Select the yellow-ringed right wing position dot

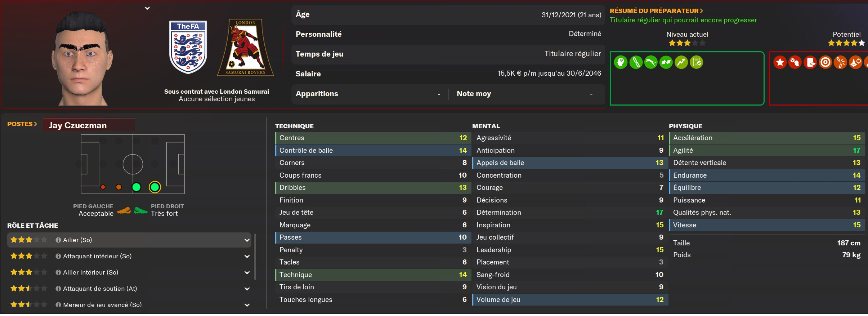point(155,187)
